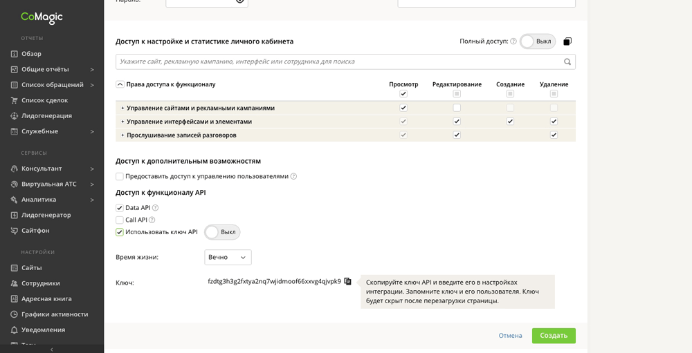
Task: Click the green Создать button
Action: pos(554,336)
